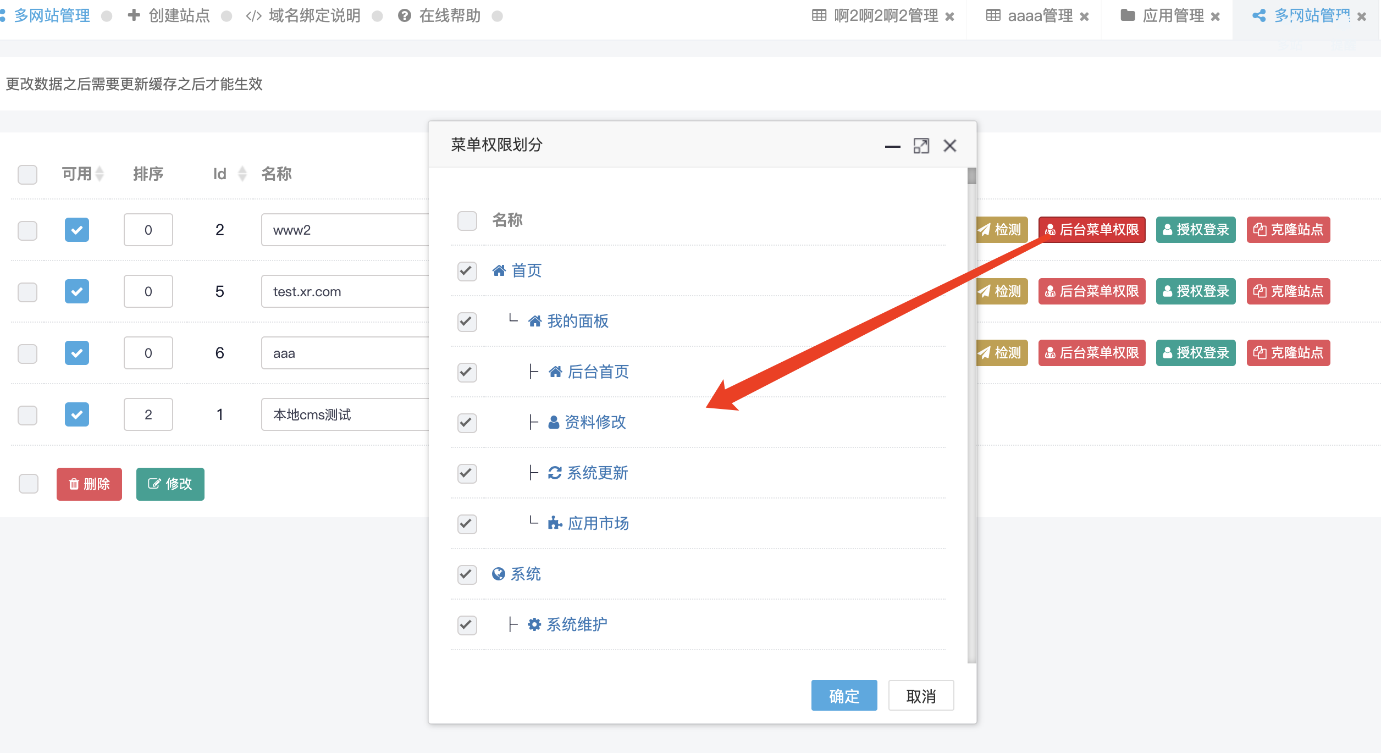Close the 啊2啊2啊2管理 tab
Image resolution: width=1381 pixels, height=753 pixels.
click(949, 16)
